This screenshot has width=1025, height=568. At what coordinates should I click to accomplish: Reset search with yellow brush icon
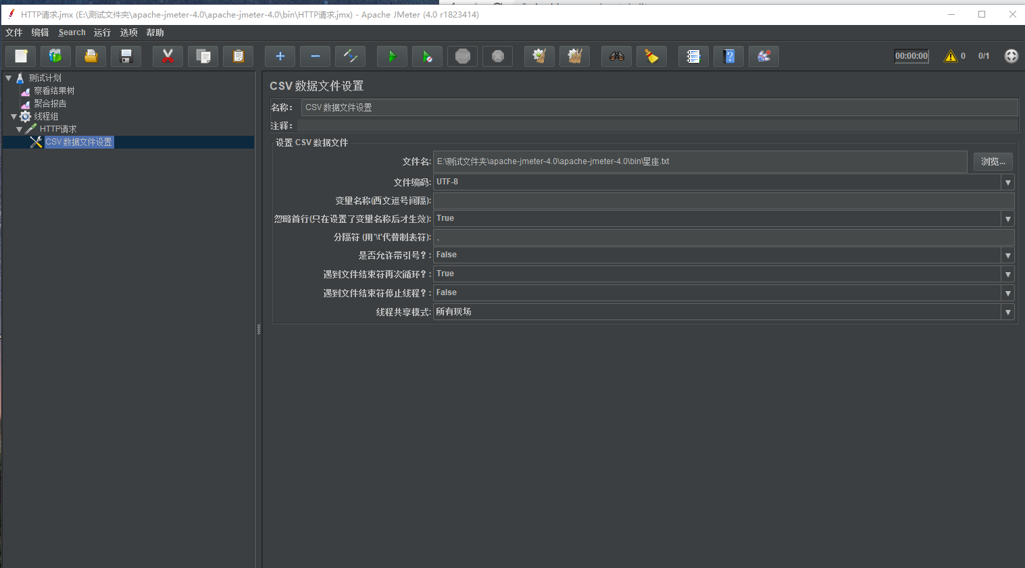(x=652, y=56)
